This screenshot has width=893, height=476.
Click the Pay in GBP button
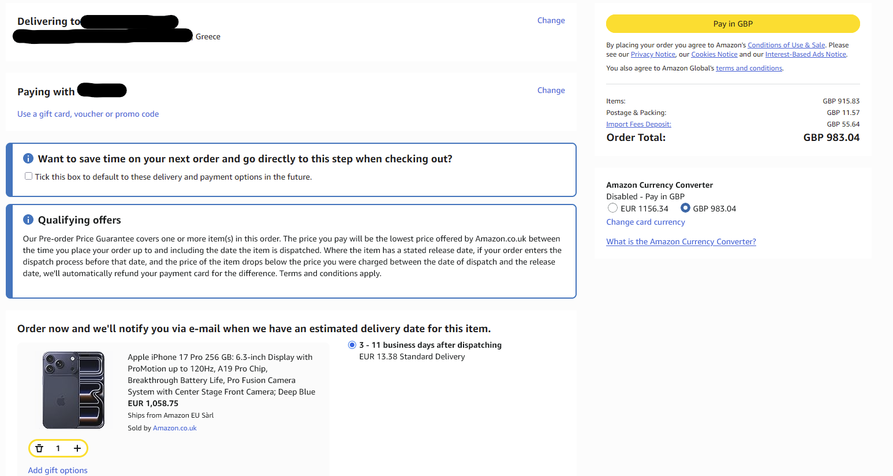click(x=733, y=24)
